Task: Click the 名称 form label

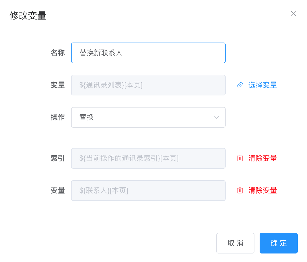Action: [58, 53]
